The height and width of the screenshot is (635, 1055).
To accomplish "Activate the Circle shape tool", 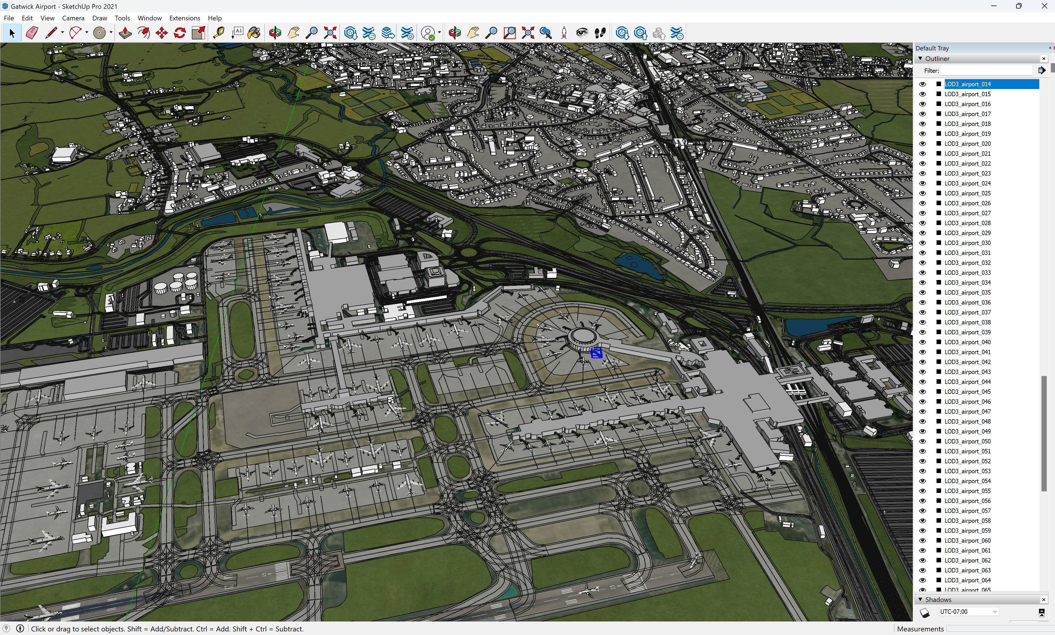I will (x=100, y=33).
